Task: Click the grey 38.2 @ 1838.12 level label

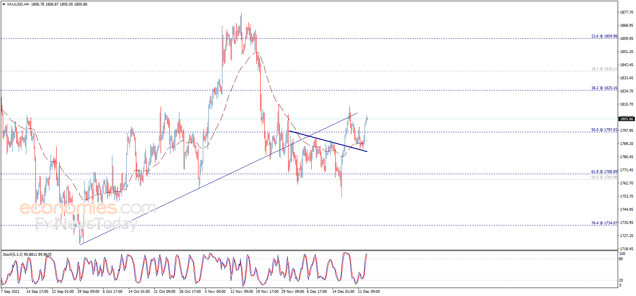Action: [604, 69]
